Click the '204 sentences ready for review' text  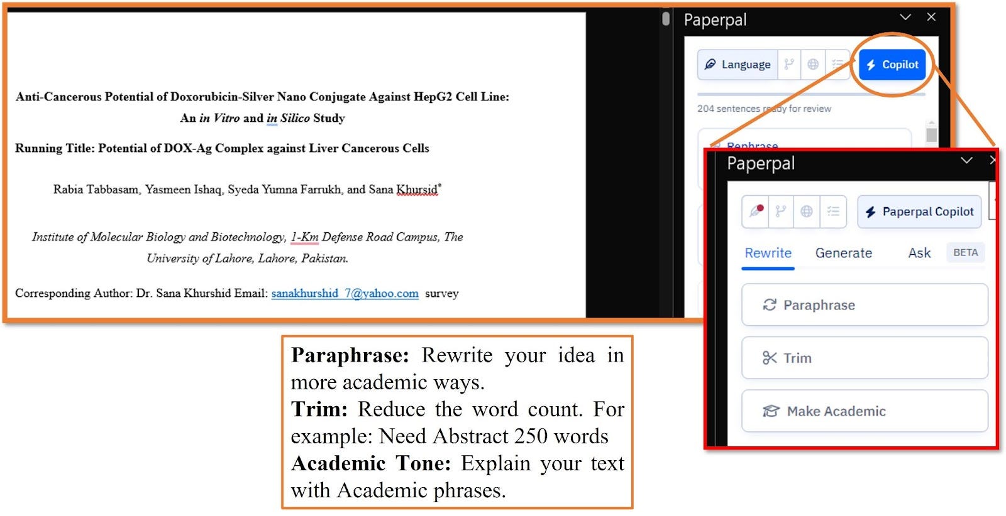tap(764, 109)
